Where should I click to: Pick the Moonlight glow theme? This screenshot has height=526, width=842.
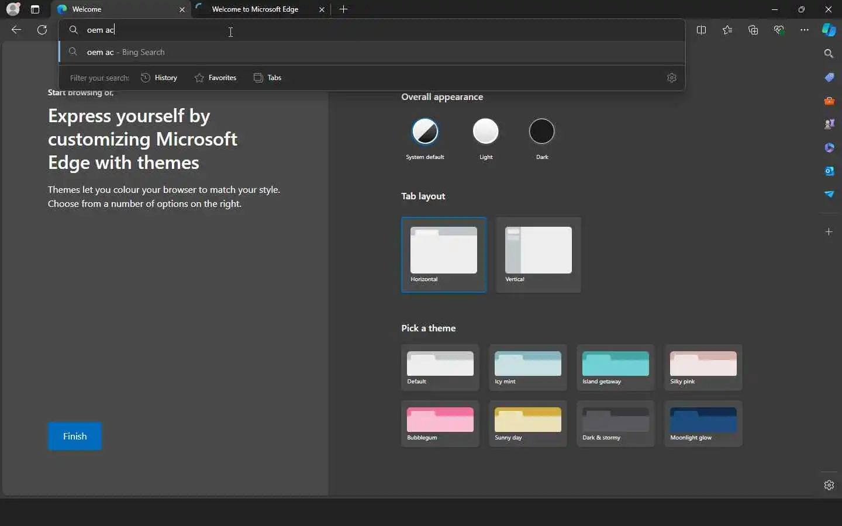coord(703,424)
